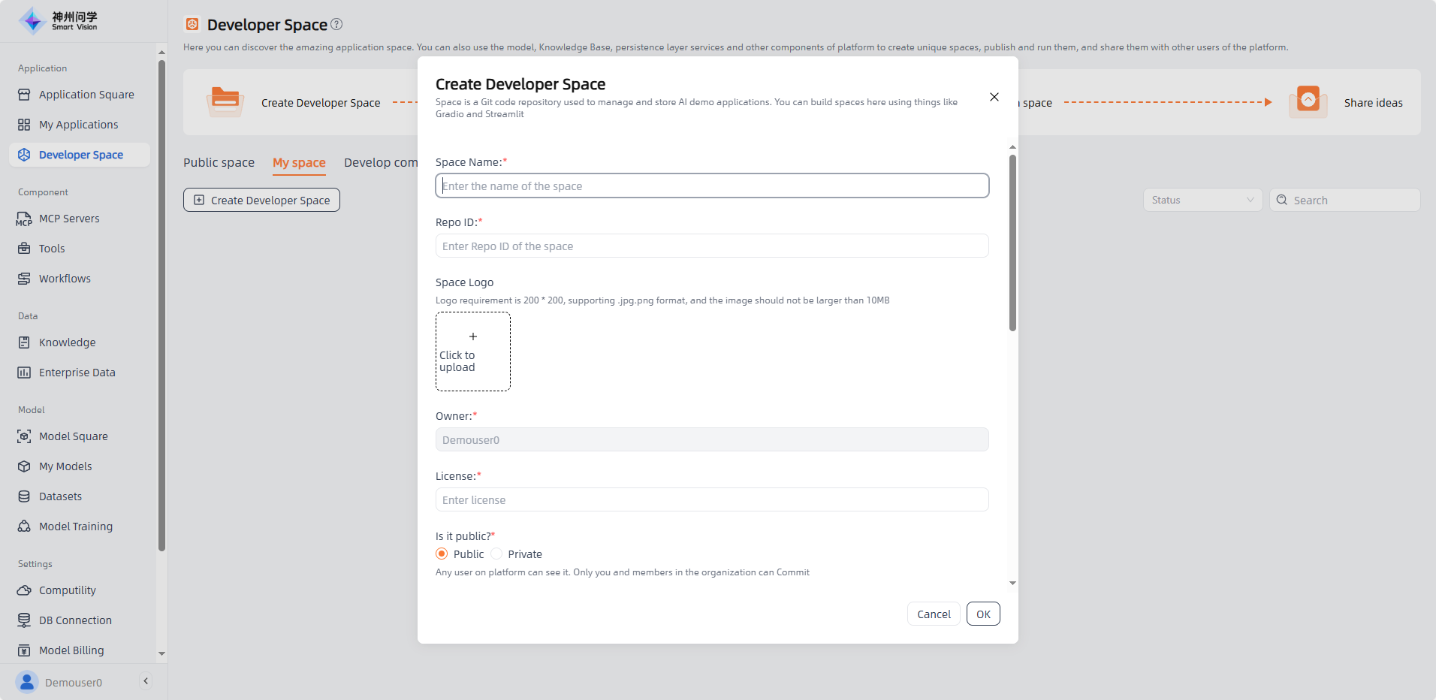Viewport: 1436px width, 700px height.
Task: Open the Tools briefcase icon
Action: (x=24, y=249)
